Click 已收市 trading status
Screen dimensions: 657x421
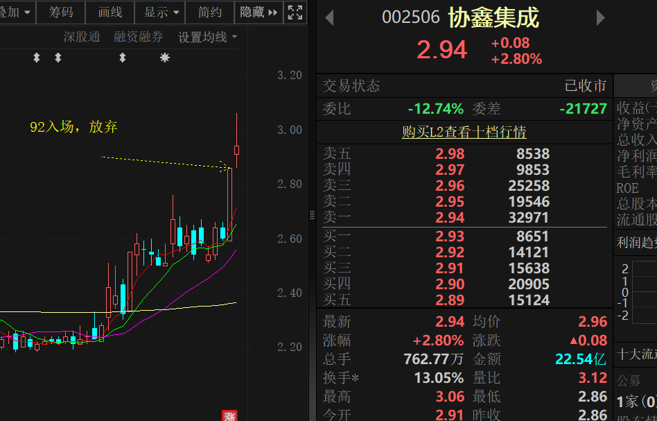coord(586,86)
